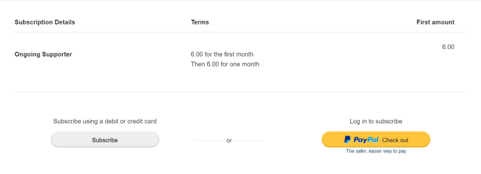This screenshot has height=174, width=481.
Task: Click "Subscribe using a debit or credit card" label
Action: [x=105, y=121]
